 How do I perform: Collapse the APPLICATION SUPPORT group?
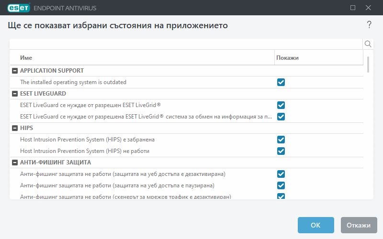[14, 71]
